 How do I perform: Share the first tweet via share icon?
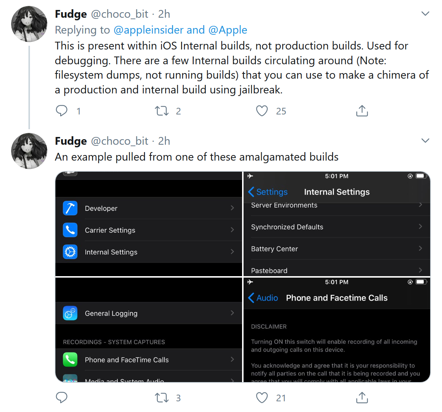tap(362, 111)
